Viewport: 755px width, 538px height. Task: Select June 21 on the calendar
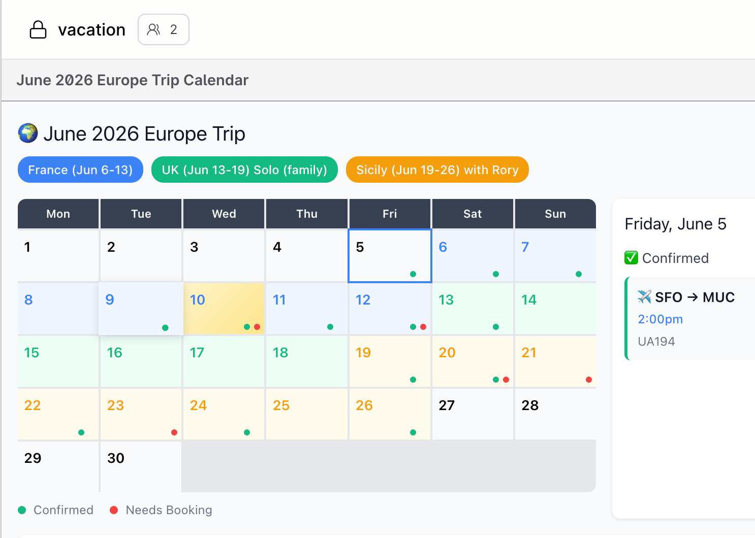coord(555,361)
